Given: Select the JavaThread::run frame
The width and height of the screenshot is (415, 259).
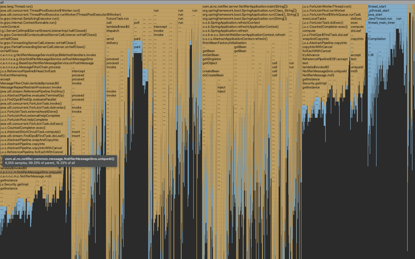Looking at the screenshot, I should pyautogui.click(x=382, y=18).
